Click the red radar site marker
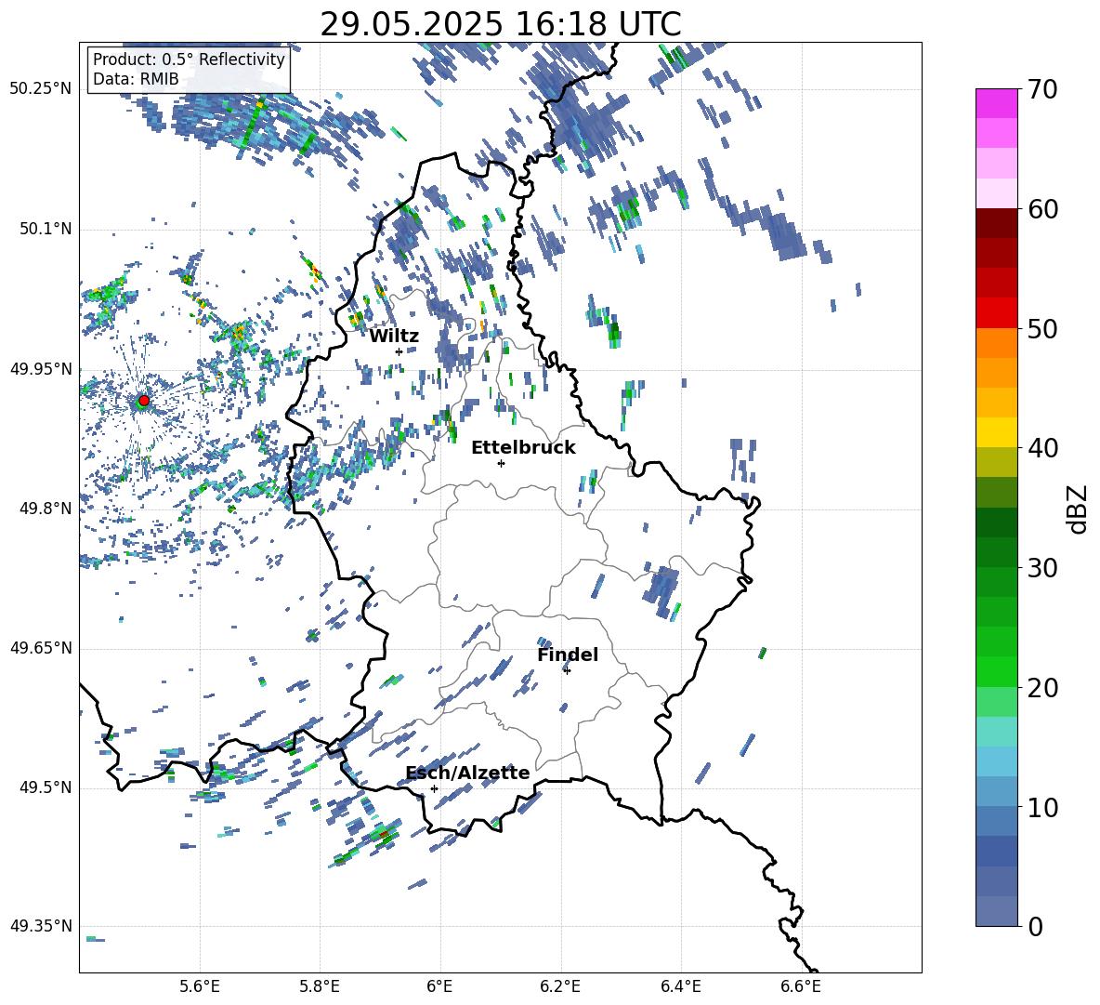Screen dimensions: 1100x1005 pos(144,401)
